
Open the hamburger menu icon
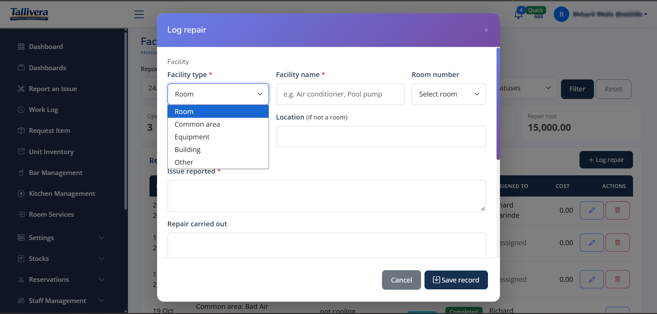(139, 14)
